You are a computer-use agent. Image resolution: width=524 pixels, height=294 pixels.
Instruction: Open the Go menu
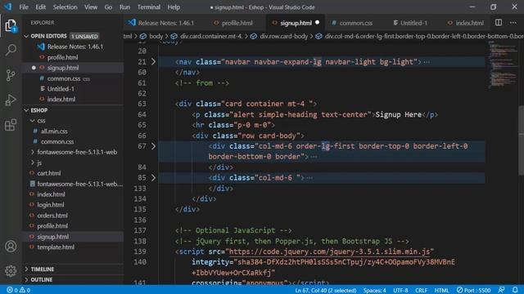pyautogui.click(x=108, y=7)
